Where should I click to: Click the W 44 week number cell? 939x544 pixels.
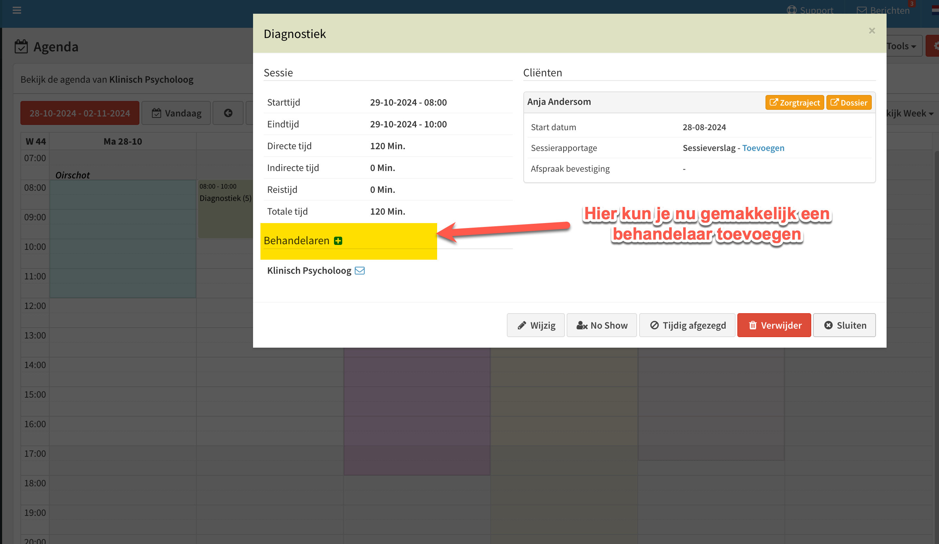(x=36, y=141)
